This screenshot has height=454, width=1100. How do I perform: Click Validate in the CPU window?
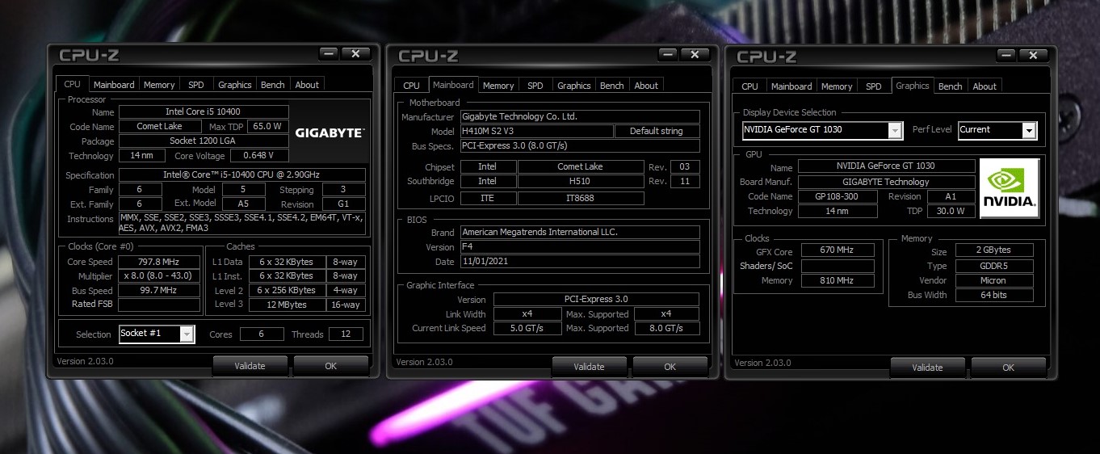[250, 366]
